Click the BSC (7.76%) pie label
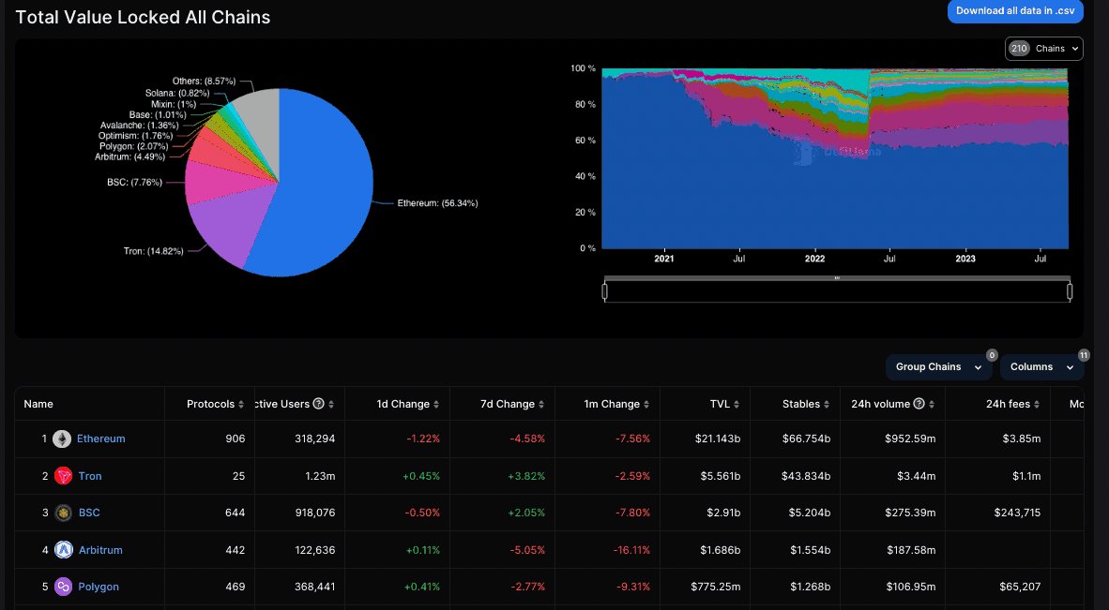Viewport: 1109px width, 610px height. (x=134, y=182)
